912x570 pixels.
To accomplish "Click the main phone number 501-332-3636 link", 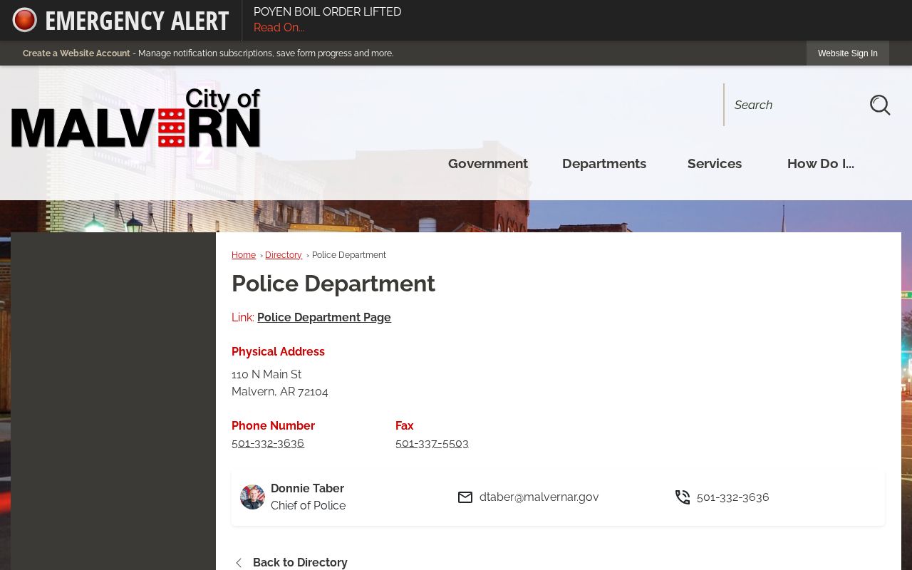I will tap(268, 443).
